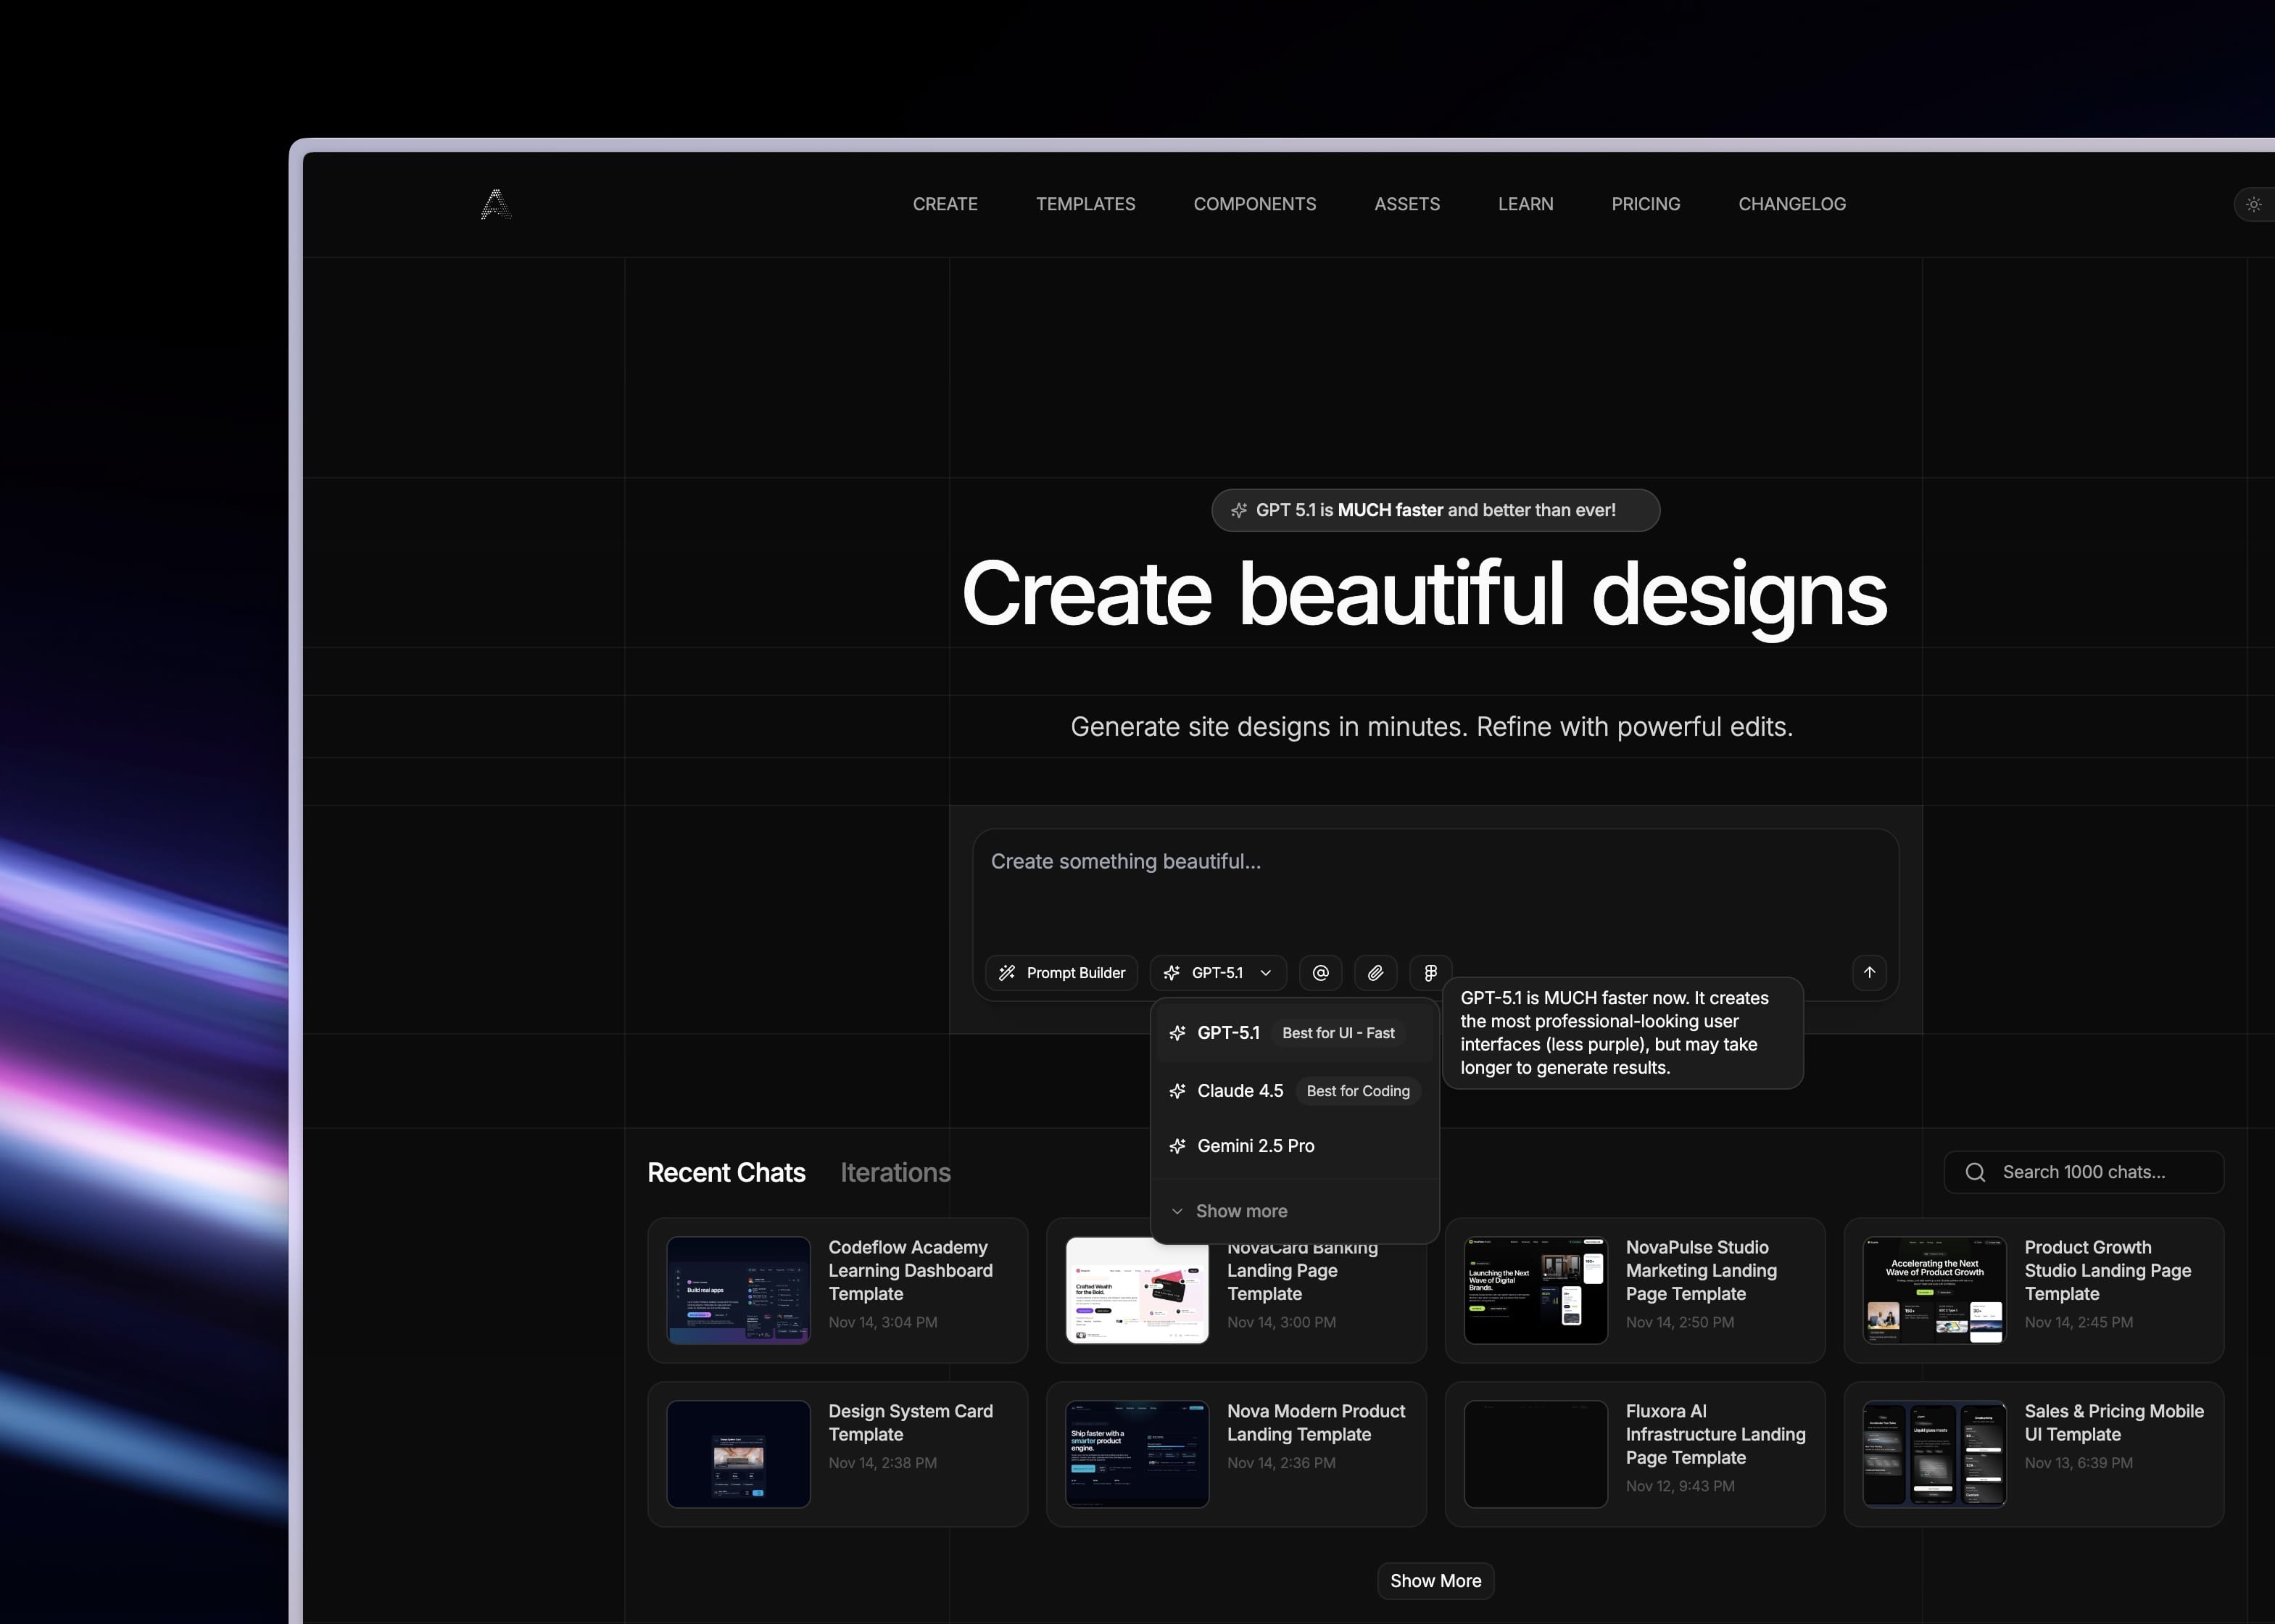Screen dimensions: 2275x1624
Task: Toggle light mode with the sun icon
Action: (2253, 204)
